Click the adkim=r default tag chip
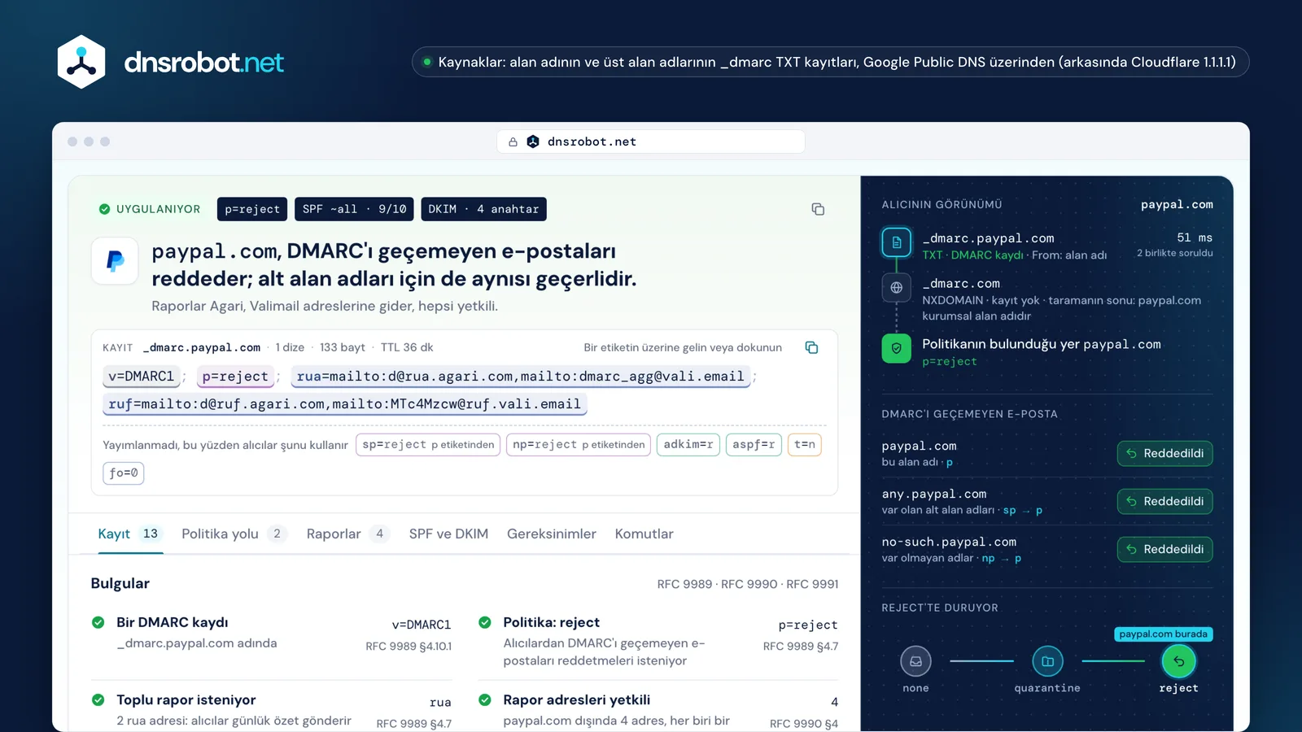This screenshot has height=732, width=1302. pos(688,445)
